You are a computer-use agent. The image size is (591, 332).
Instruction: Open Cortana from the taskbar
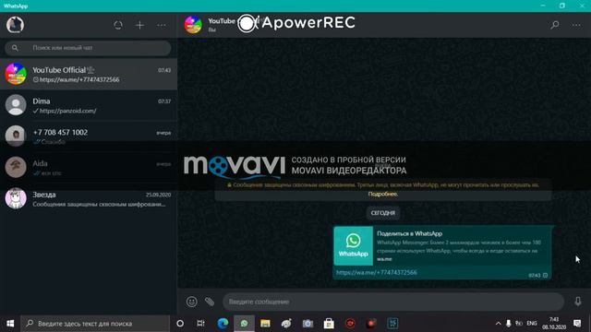[x=180, y=324]
